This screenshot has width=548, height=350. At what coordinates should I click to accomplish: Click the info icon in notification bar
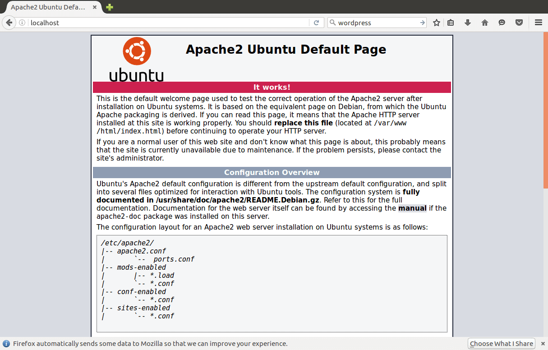pyautogui.click(x=6, y=344)
